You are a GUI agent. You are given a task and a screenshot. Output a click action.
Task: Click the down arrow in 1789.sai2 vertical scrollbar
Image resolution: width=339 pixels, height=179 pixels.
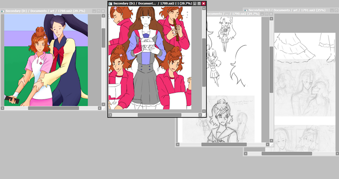click(204, 111)
